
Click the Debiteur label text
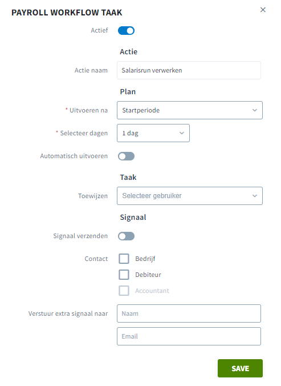(x=148, y=275)
